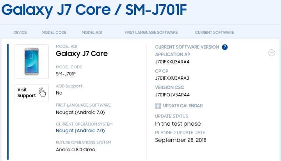Select the FIRST LANGUAGE SOFTWARE column header

[151, 33]
